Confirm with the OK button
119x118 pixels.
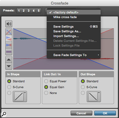pyautogui.click(x=105, y=113)
